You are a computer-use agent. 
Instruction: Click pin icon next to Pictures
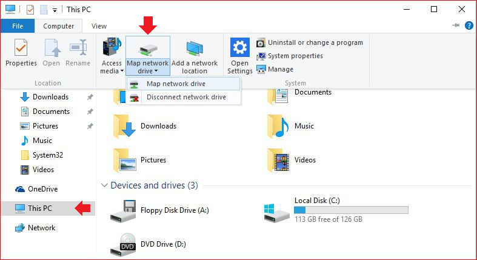click(x=90, y=126)
